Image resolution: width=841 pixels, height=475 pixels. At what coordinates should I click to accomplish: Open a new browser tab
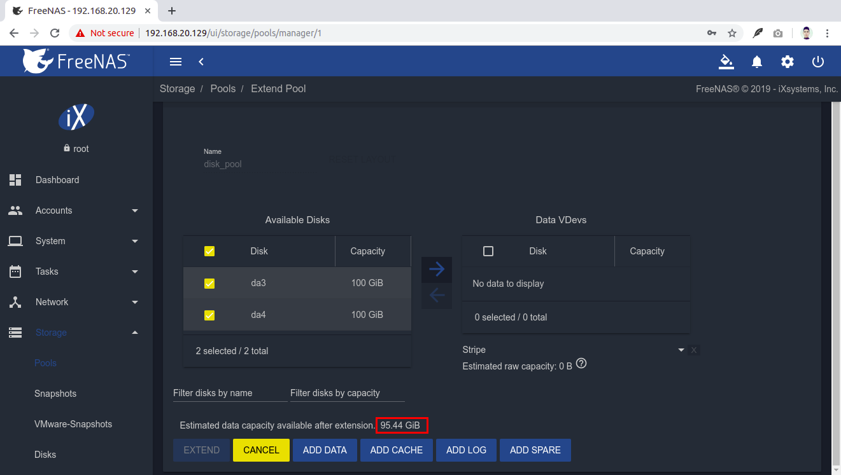pos(171,11)
